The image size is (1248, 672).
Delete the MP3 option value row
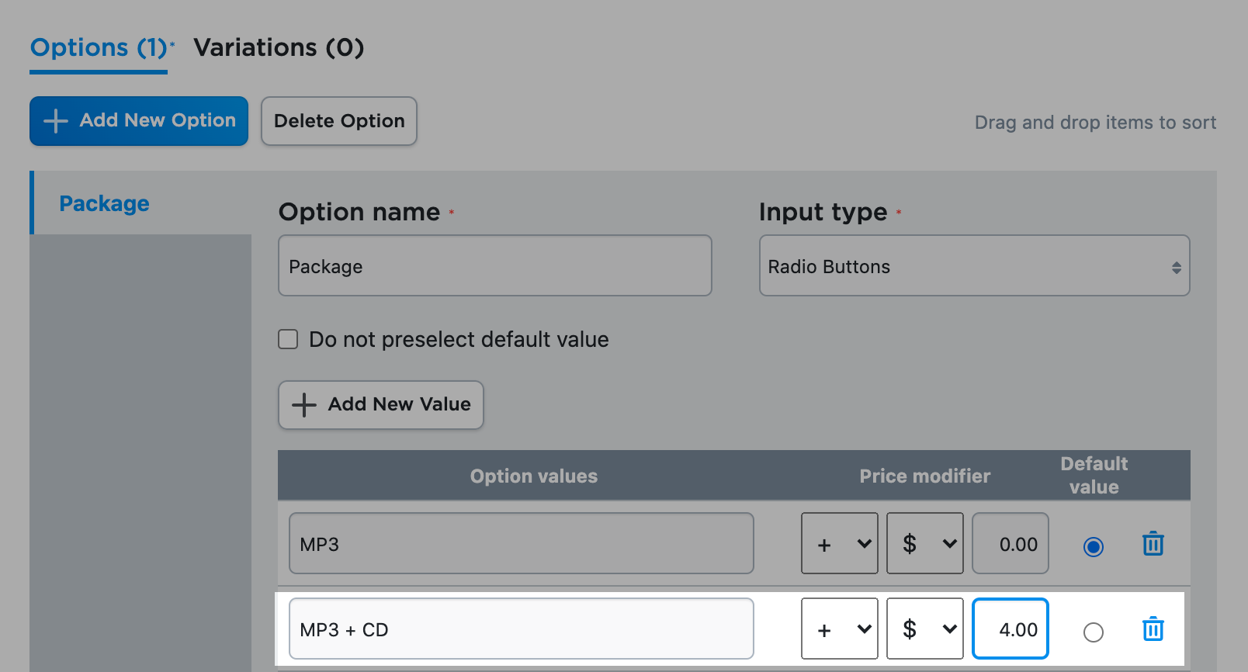[1153, 544]
